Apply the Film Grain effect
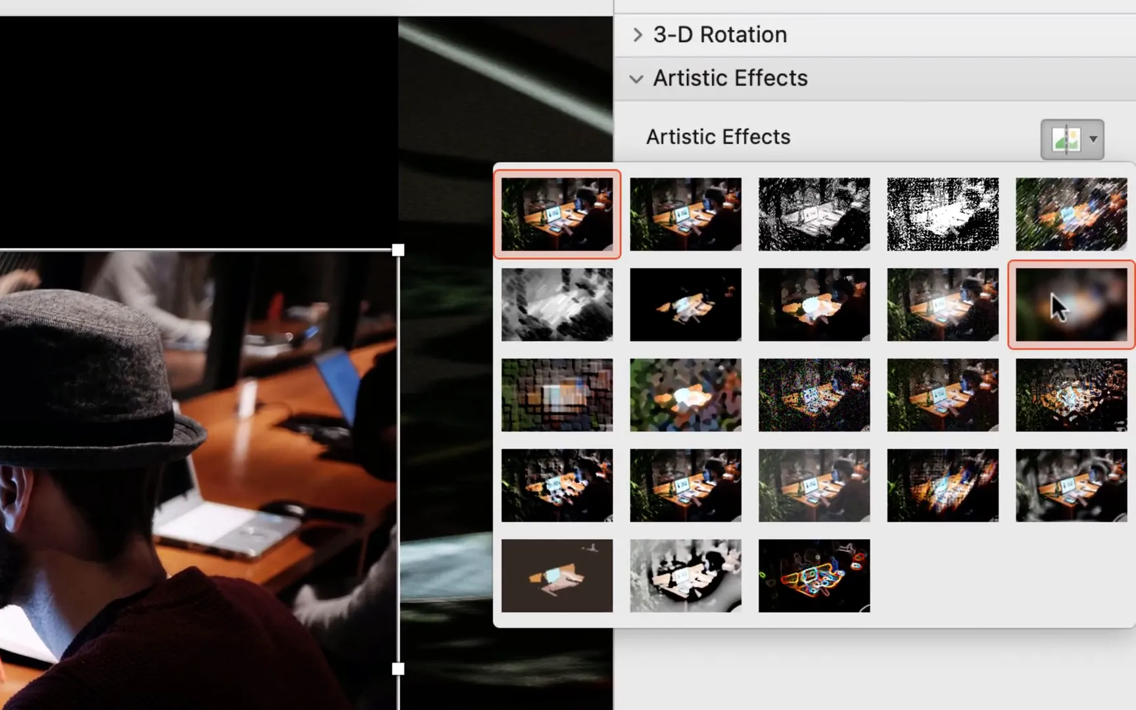This screenshot has height=710, width=1136. click(815, 394)
